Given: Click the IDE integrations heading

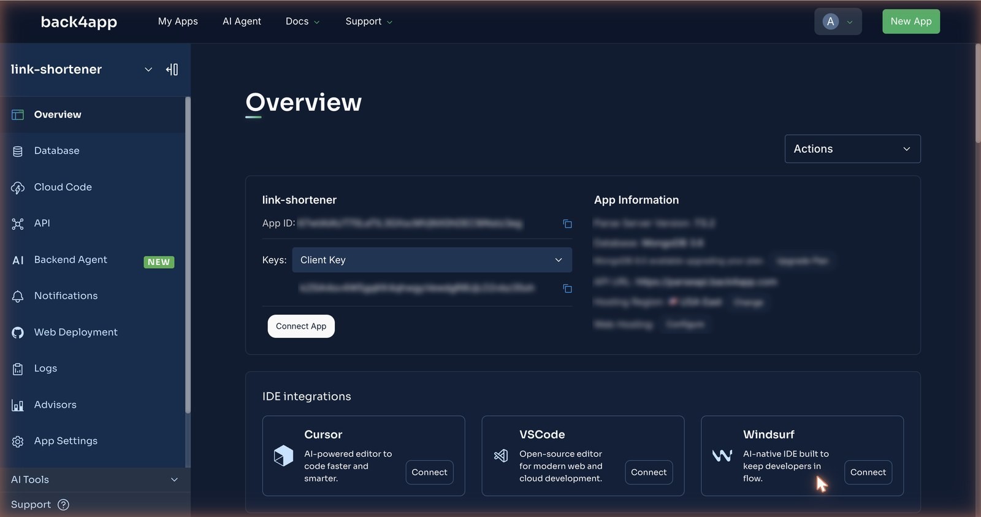Looking at the screenshot, I should [x=307, y=397].
